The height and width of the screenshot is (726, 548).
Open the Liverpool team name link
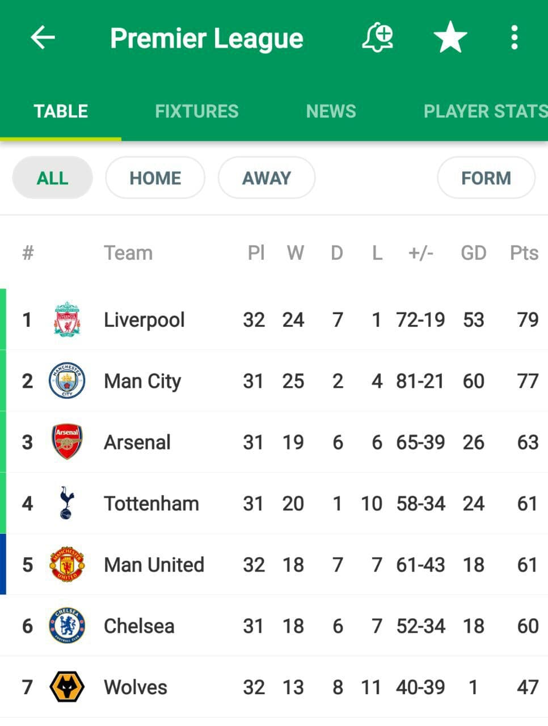click(144, 320)
